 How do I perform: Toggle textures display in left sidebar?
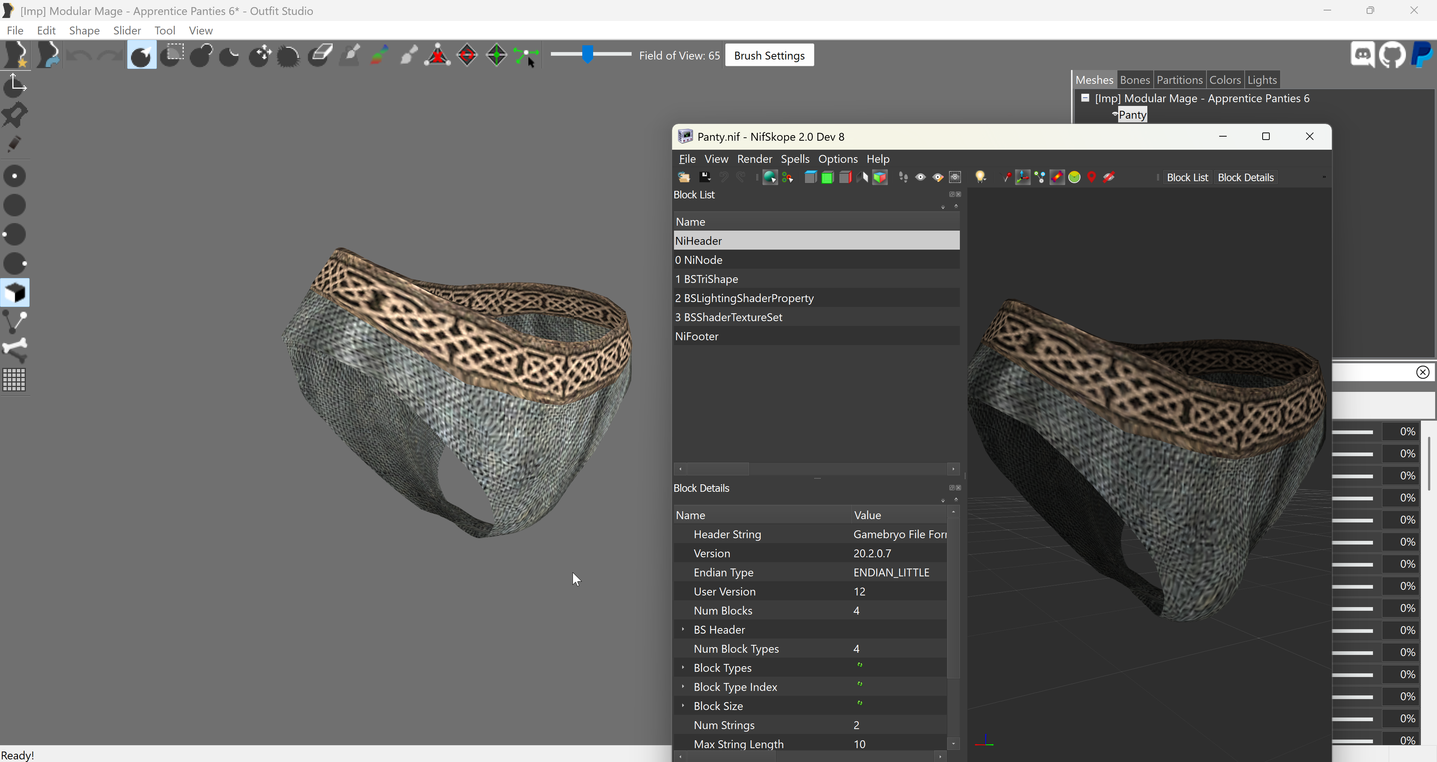(15, 292)
